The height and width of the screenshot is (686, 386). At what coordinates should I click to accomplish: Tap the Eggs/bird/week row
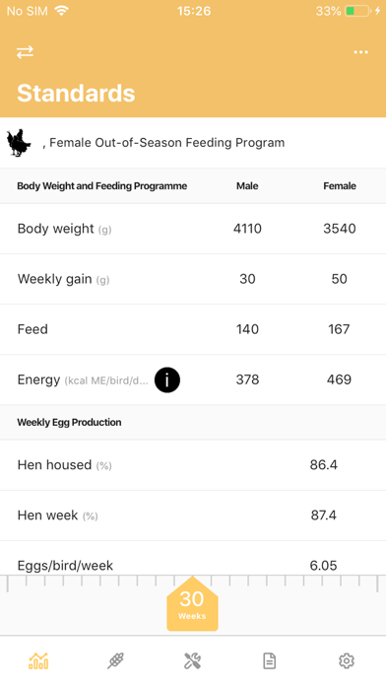tap(193, 559)
